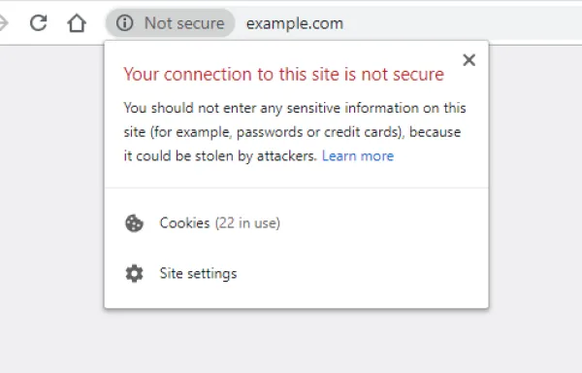Open Cookies (22 in use) entry
The width and height of the screenshot is (582, 373).
pos(296,223)
